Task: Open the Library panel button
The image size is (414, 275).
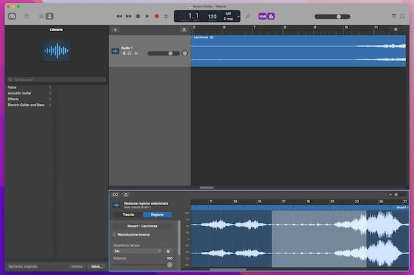Action: click(x=12, y=16)
